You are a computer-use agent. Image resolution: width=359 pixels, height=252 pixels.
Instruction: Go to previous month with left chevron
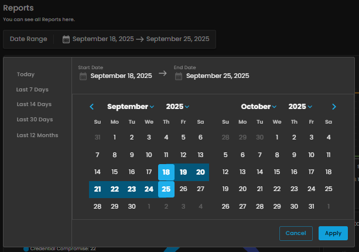point(92,107)
